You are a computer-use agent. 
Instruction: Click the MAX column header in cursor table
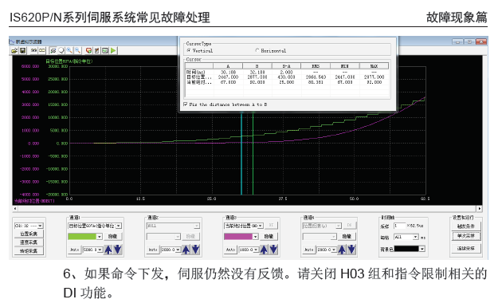tap(374, 66)
